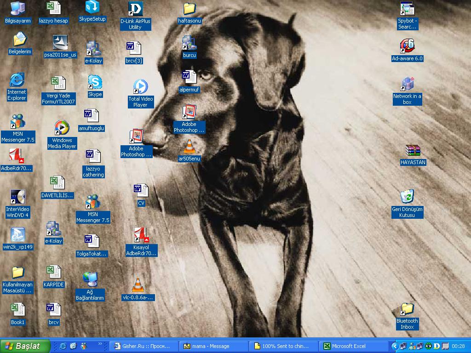Open the Skype desktop shortcut
Screen dimensions: 471x353
(x=95, y=83)
